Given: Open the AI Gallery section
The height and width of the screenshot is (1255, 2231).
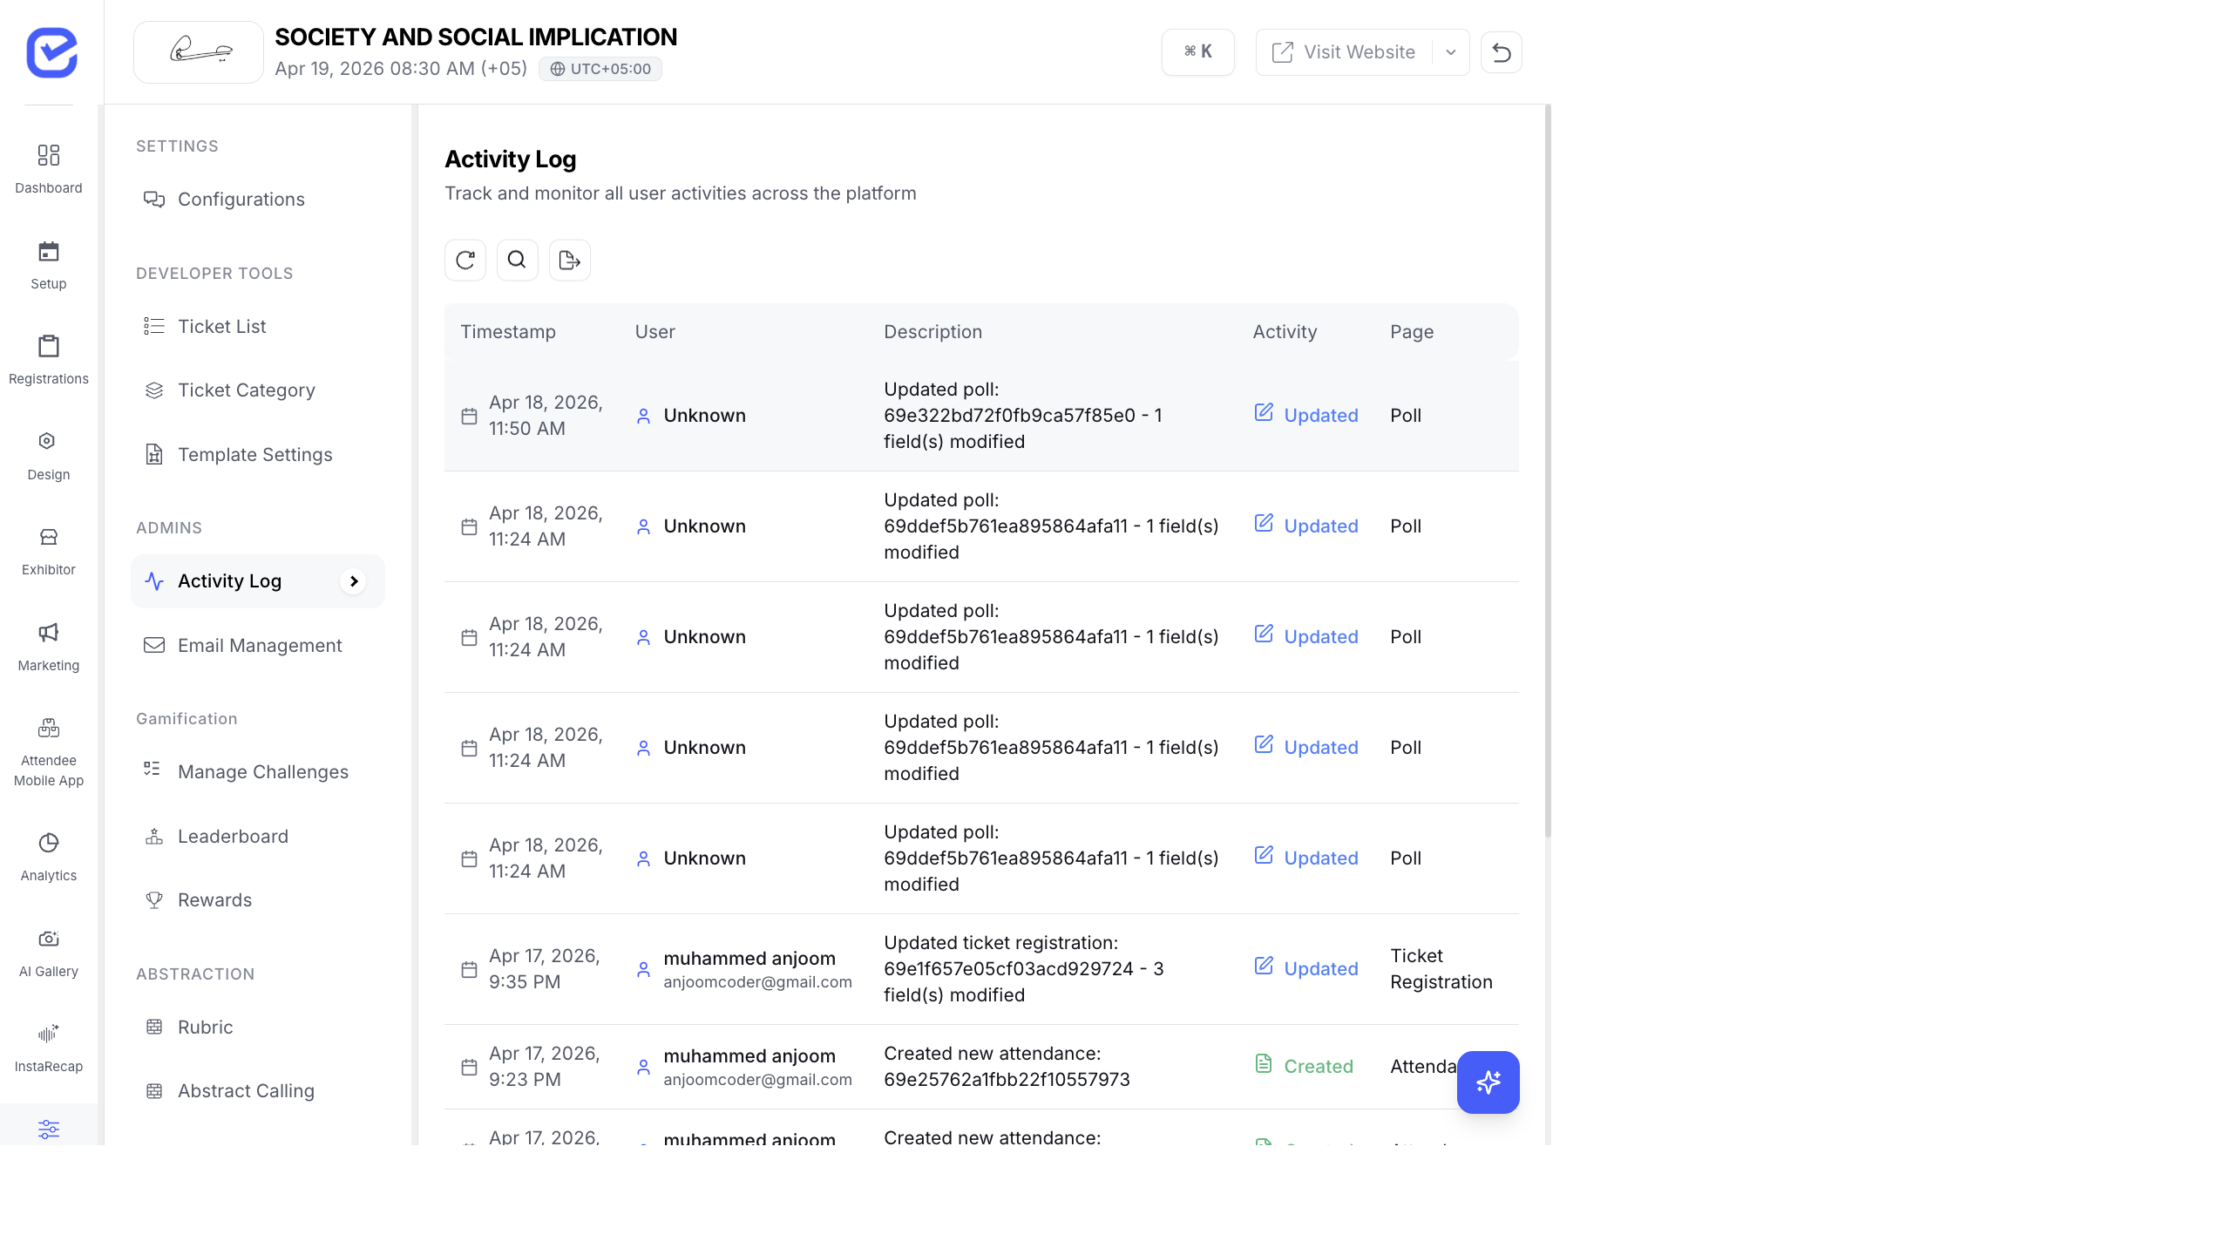Looking at the screenshot, I should (x=49, y=953).
